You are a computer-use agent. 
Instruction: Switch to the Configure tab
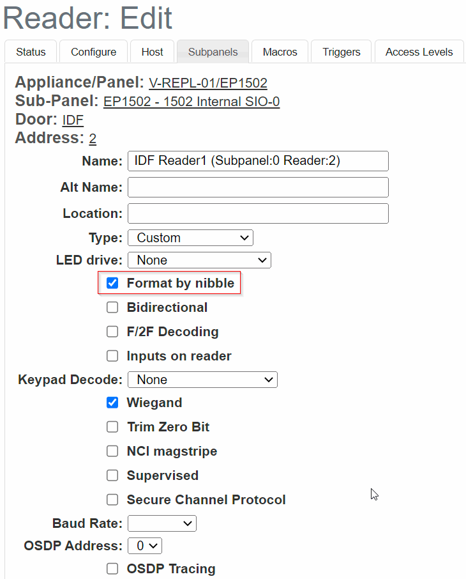click(93, 52)
